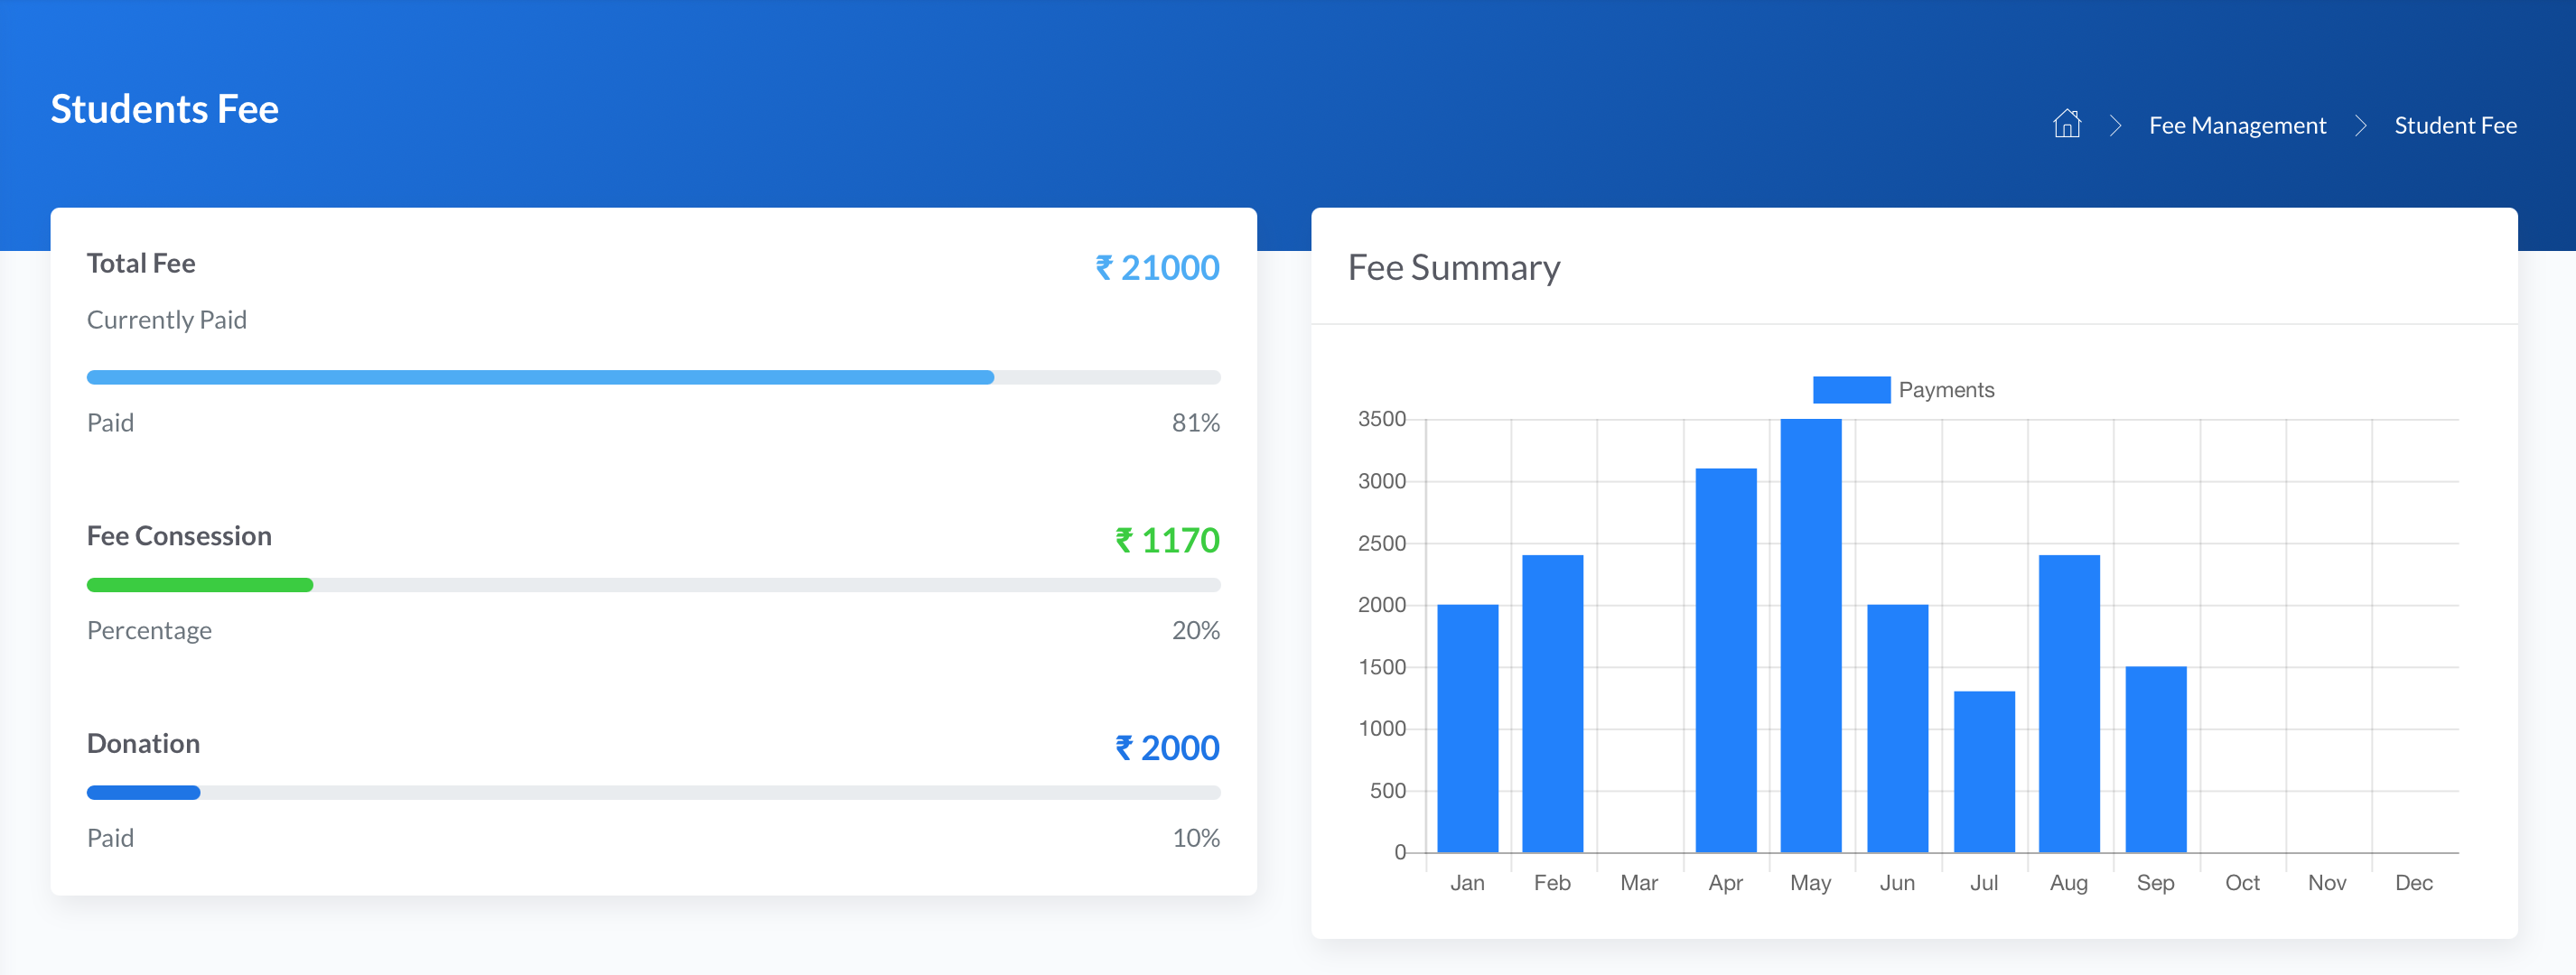Image resolution: width=2576 pixels, height=975 pixels.
Task: Select the August payments bar
Action: (2069, 703)
